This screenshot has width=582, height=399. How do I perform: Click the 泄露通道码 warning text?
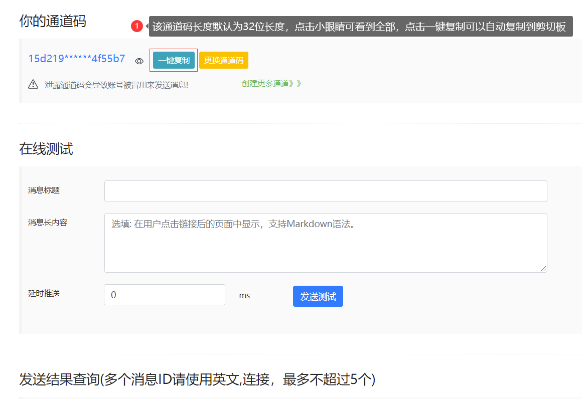(x=116, y=85)
